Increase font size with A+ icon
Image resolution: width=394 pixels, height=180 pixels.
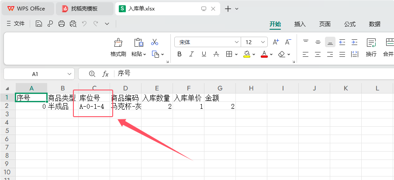click(x=276, y=42)
